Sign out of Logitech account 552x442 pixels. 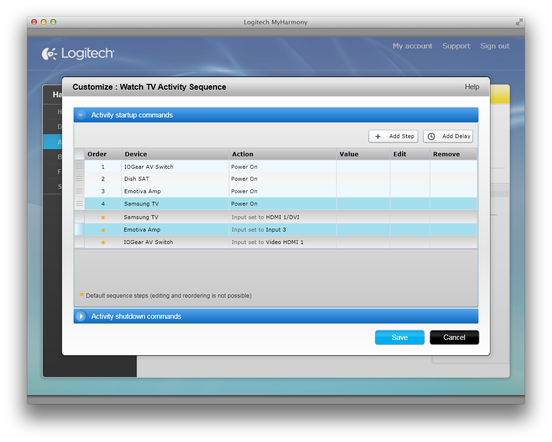[x=495, y=46]
